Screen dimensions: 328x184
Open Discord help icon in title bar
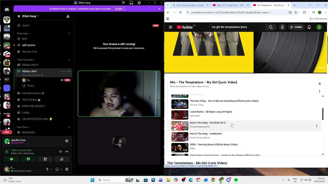139,3
